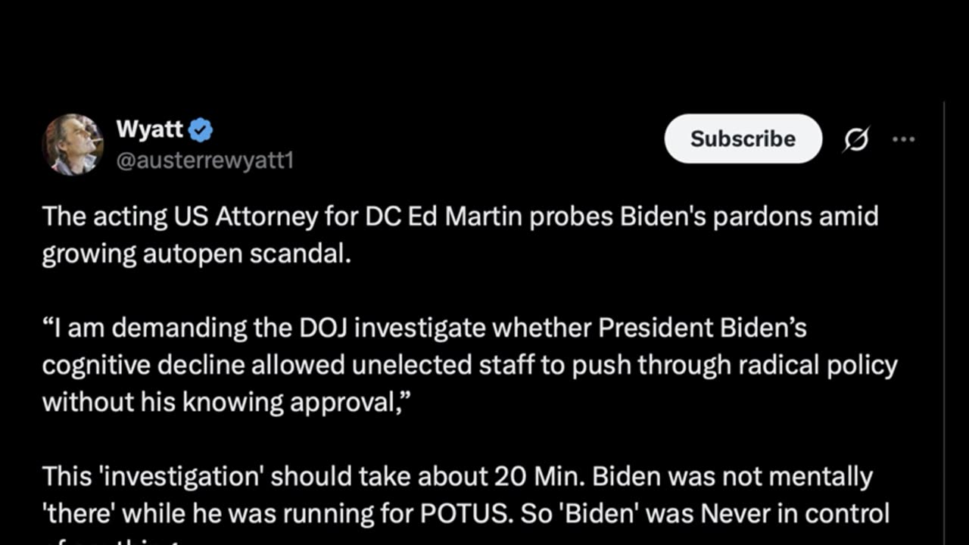This screenshot has width=969, height=545.
Task: Visit the @austerrewyatt1 handle link
Action: pyautogui.click(x=204, y=160)
